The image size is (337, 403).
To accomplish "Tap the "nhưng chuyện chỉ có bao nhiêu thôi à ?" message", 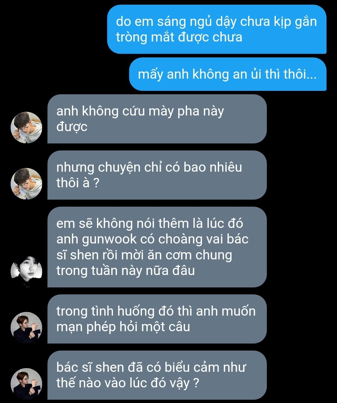I will point(157,175).
